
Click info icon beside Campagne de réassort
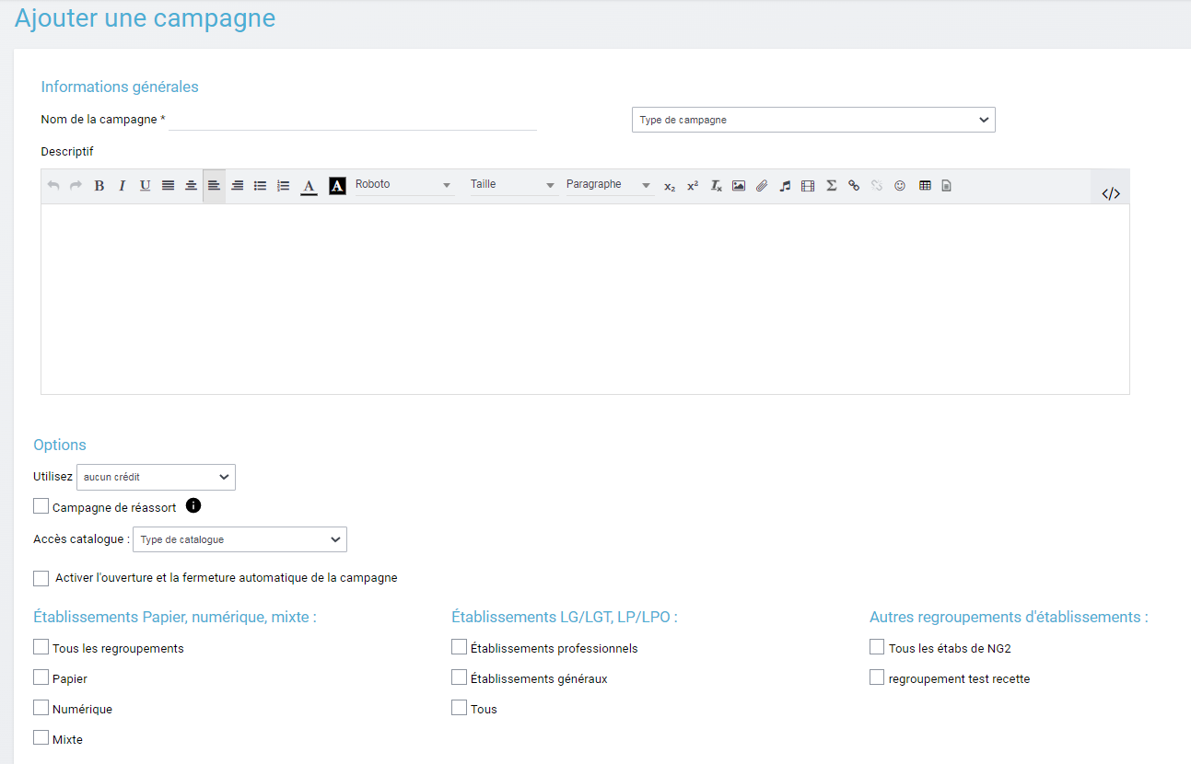193,505
